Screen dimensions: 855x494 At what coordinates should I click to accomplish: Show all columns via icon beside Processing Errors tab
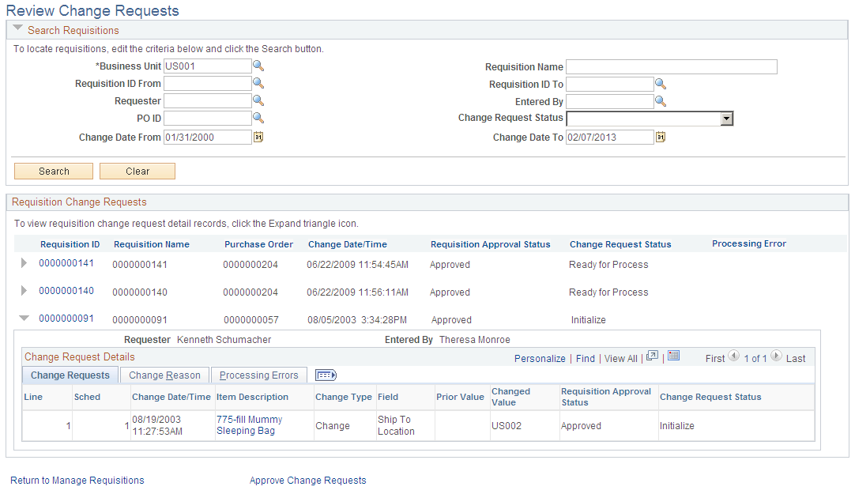pyautogui.click(x=325, y=375)
